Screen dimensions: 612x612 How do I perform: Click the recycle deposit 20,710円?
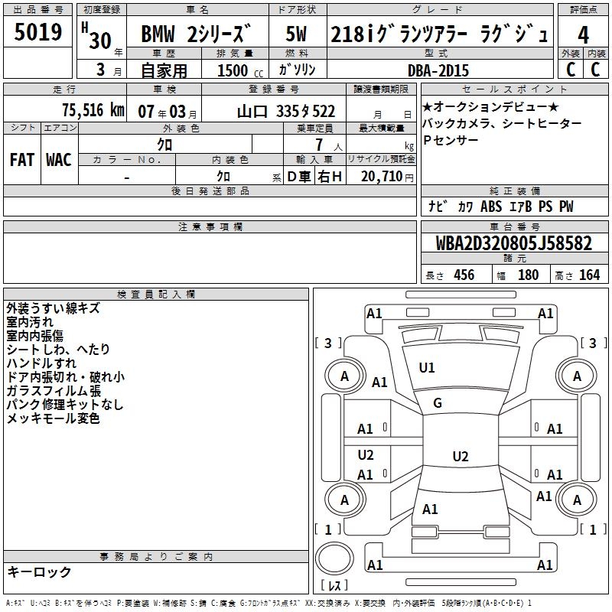pos(387,177)
